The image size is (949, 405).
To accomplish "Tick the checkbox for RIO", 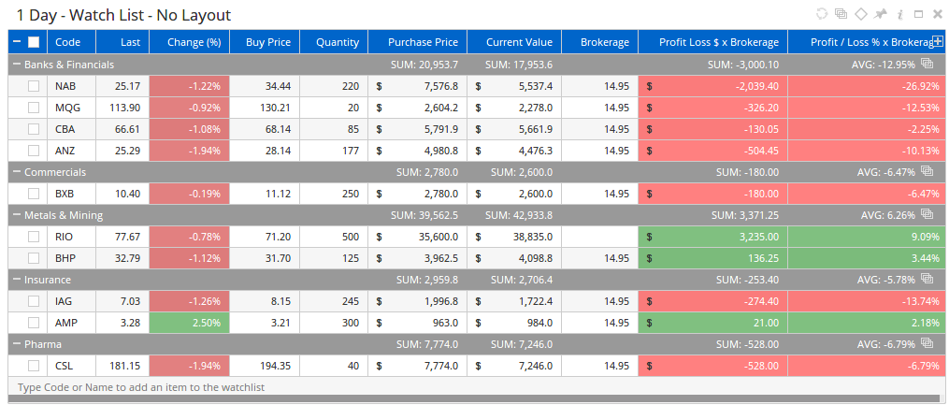I will pyautogui.click(x=34, y=236).
